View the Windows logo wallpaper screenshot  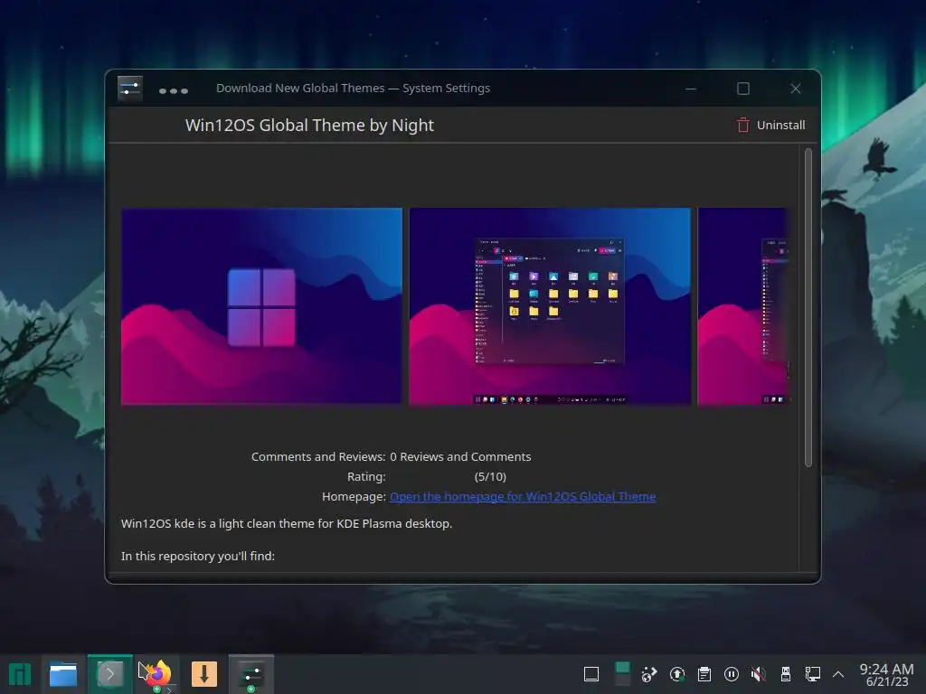pos(261,306)
